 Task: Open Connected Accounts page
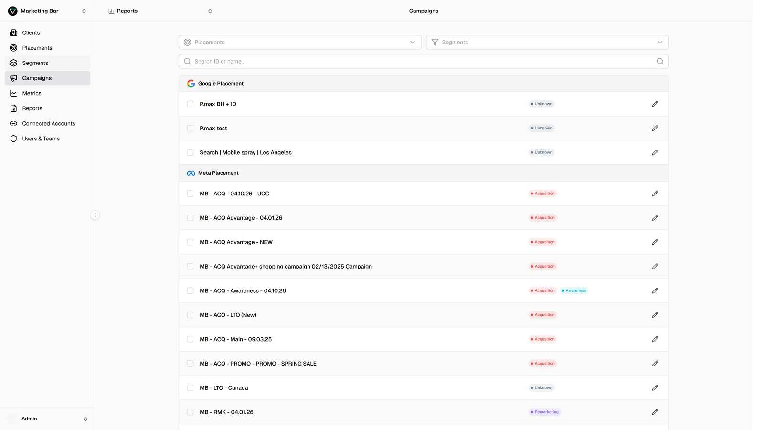tap(47, 123)
